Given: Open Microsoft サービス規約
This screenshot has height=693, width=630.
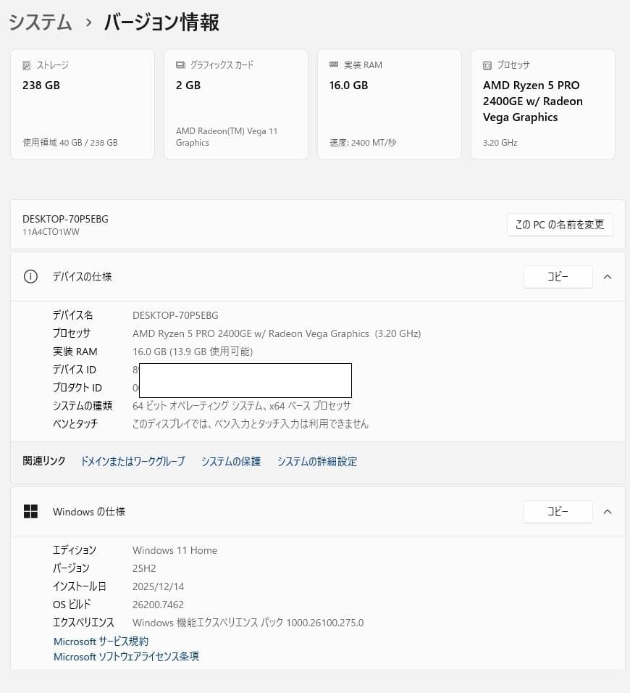Looking at the screenshot, I should point(101,641).
